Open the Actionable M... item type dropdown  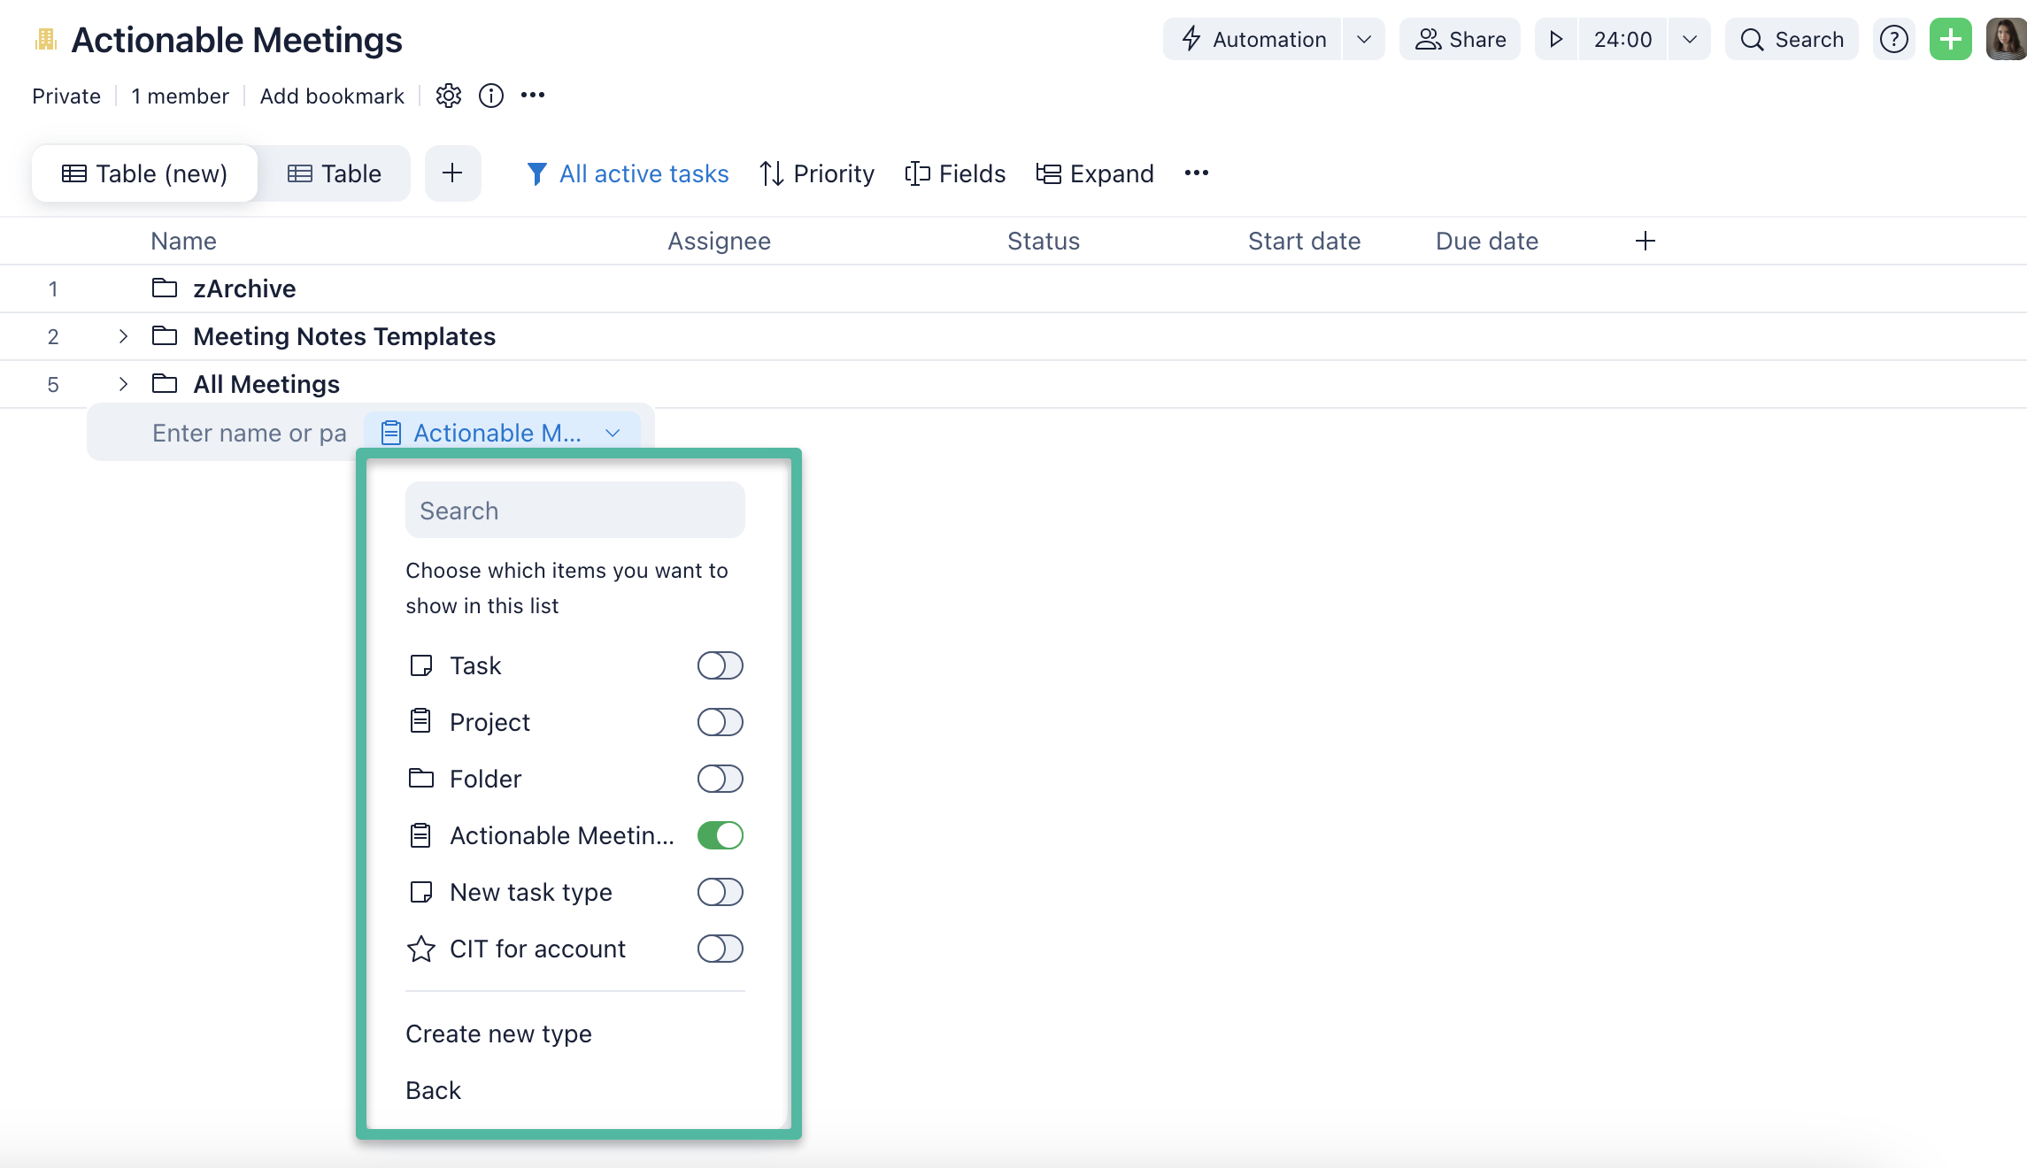click(x=502, y=433)
